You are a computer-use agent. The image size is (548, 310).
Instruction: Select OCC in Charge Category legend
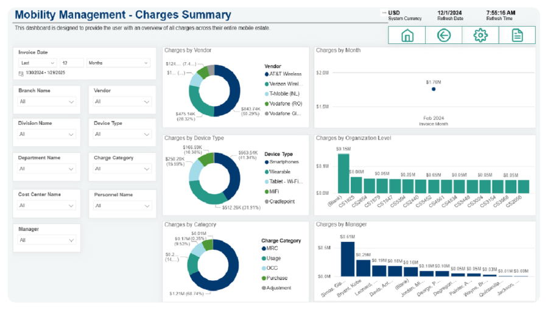(270, 268)
